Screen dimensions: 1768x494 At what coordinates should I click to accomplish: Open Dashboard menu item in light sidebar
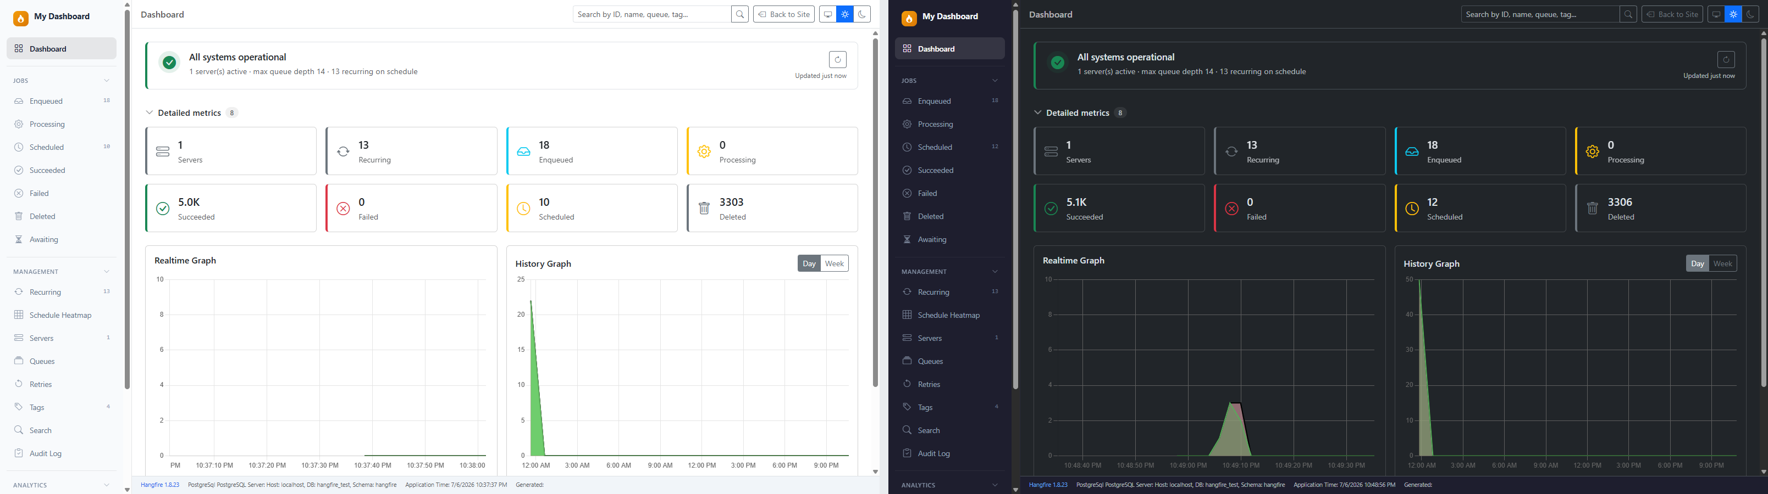[62, 49]
